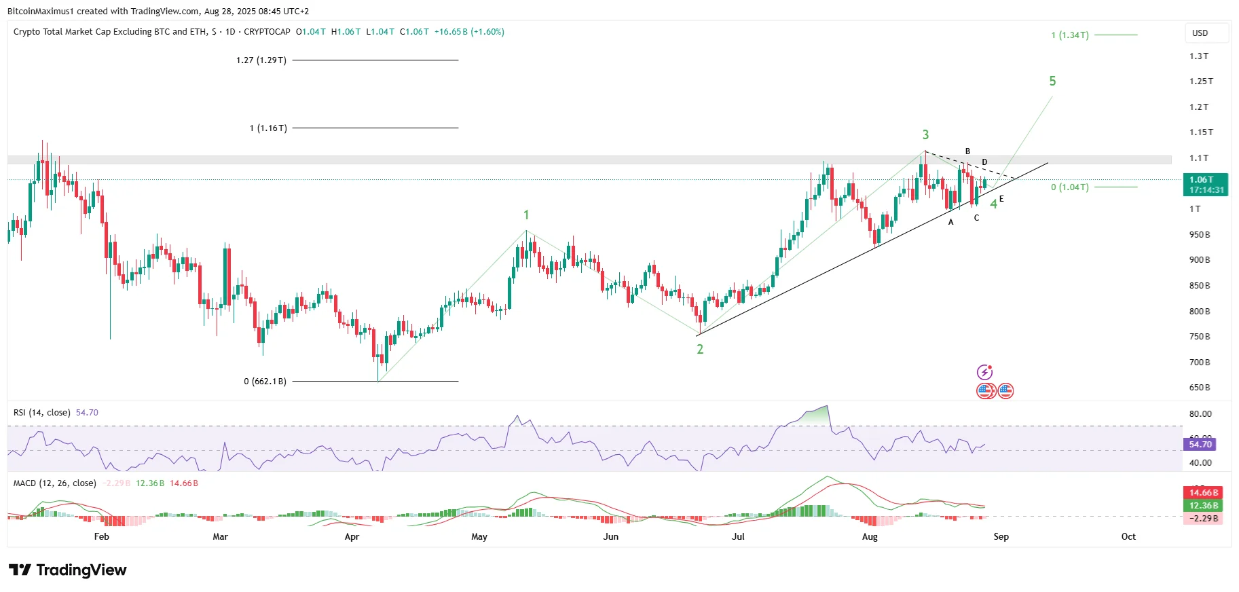The image size is (1239, 592).
Task: Click the Jun date axis label
Action: point(611,537)
